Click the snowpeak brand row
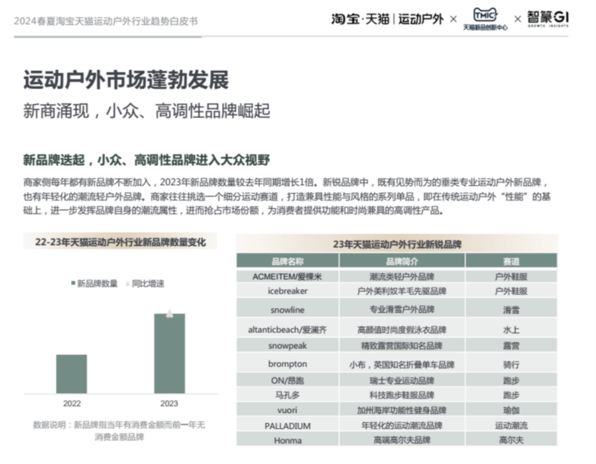 tap(288, 346)
